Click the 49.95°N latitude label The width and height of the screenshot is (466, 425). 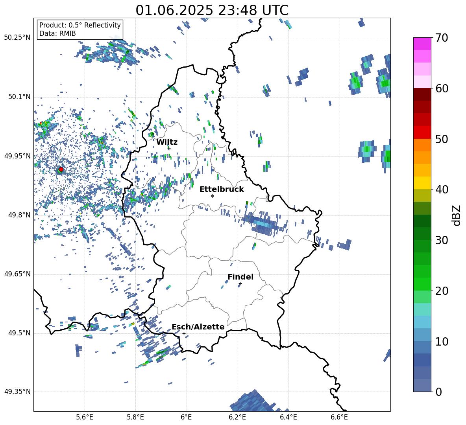17,156
